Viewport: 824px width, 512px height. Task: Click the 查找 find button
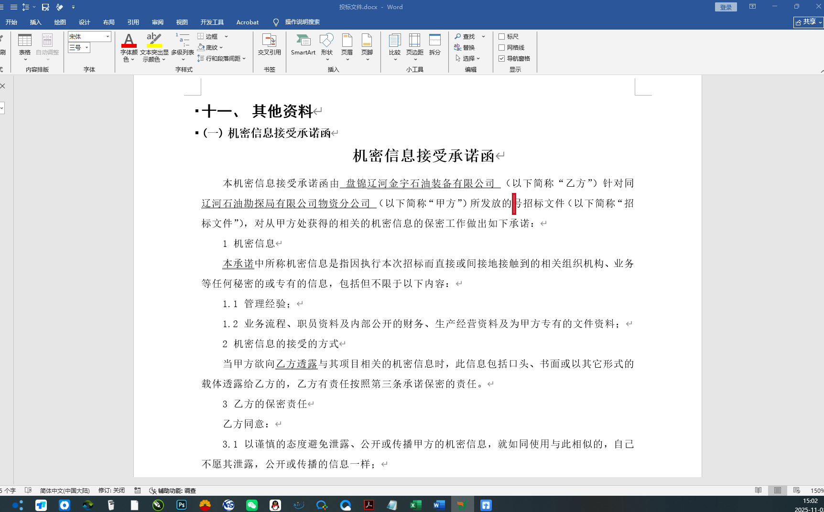(465, 36)
